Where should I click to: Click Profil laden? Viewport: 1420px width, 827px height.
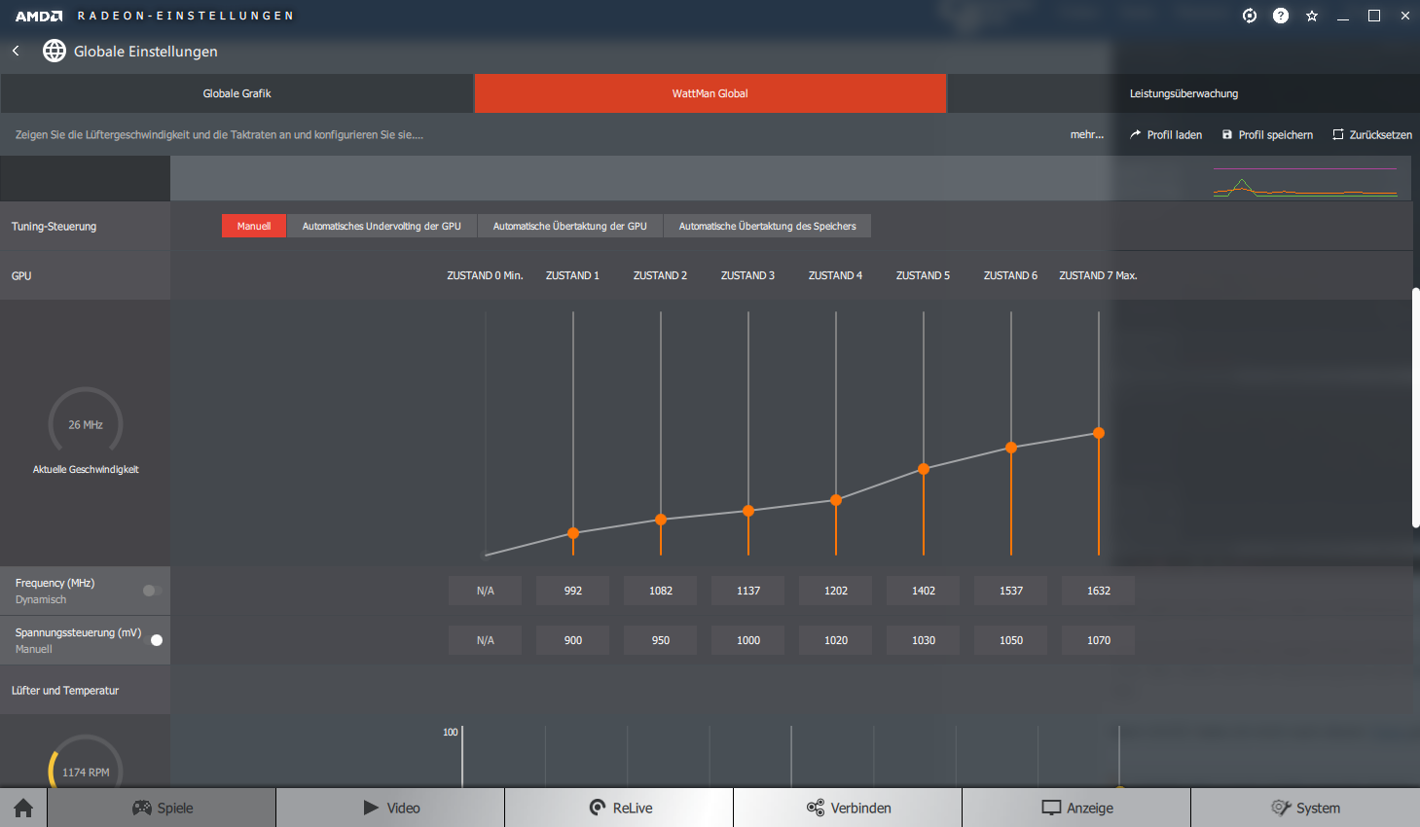point(1166,135)
